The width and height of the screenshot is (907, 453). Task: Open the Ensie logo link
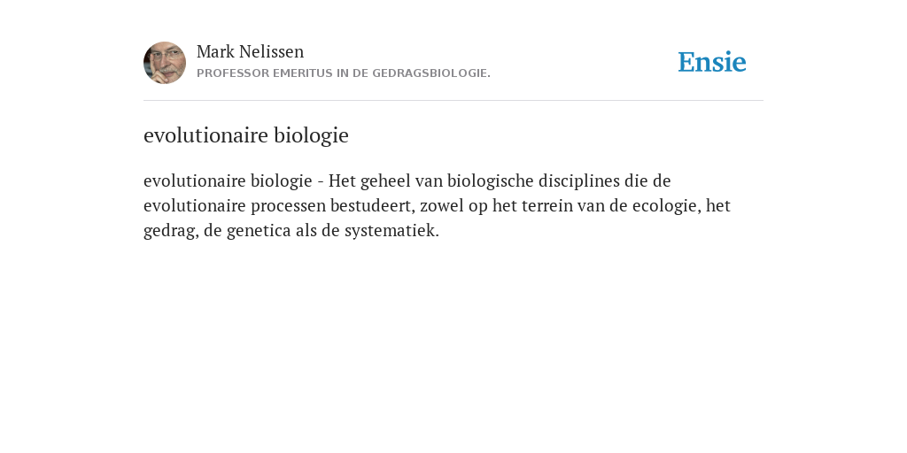click(x=712, y=62)
